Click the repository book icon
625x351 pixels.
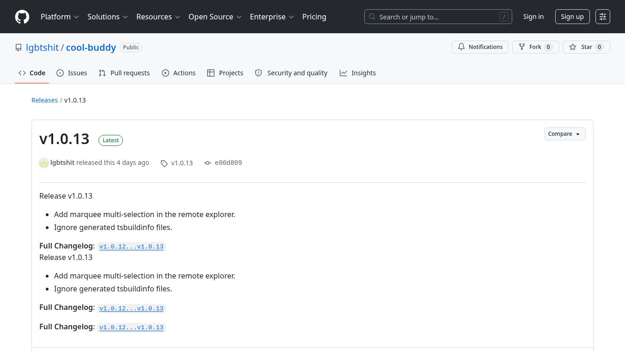pyautogui.click(x=18, y=48)
